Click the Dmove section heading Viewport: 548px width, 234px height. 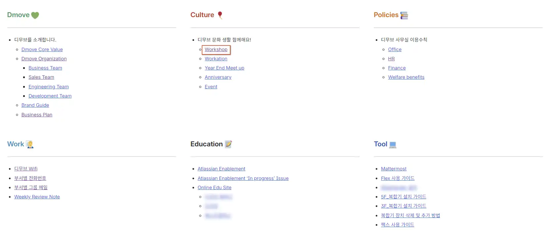tap(18, 15)
